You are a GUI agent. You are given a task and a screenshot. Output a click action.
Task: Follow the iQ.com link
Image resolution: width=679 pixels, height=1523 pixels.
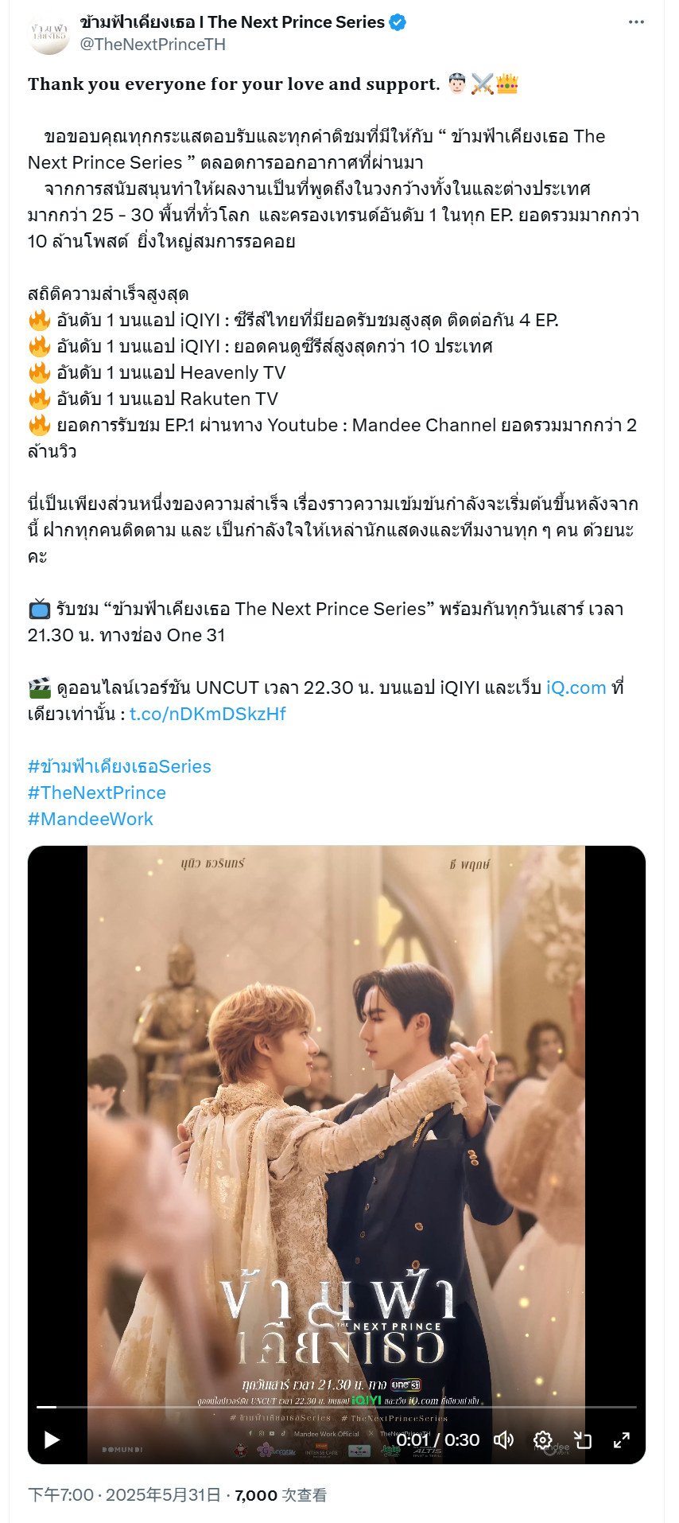(576, 687)
